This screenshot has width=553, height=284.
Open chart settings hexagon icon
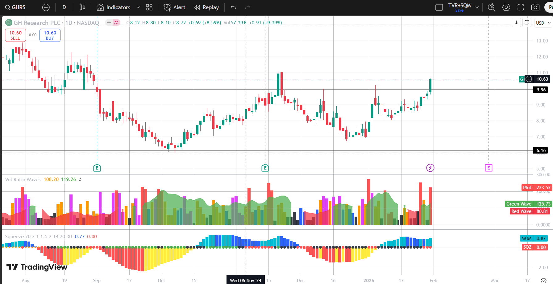point(506,7)
